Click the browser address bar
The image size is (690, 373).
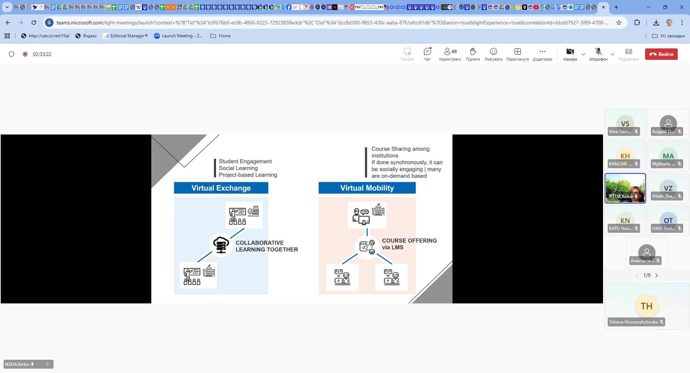click(x=331, y=23)
